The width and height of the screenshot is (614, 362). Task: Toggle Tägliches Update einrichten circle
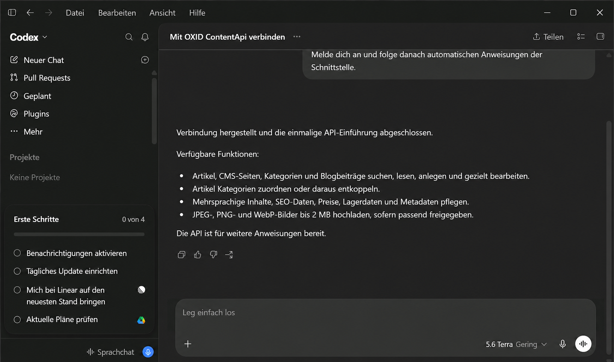[17, 271]
